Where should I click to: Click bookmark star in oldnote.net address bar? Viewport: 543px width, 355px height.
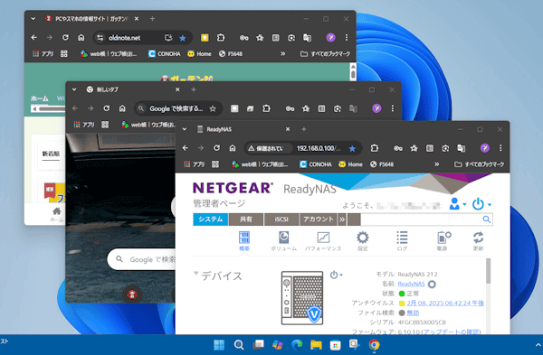(183, 38)
